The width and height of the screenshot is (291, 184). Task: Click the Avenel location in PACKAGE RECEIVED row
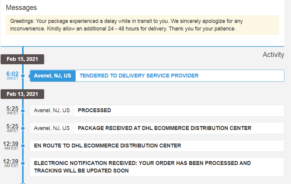52,128
